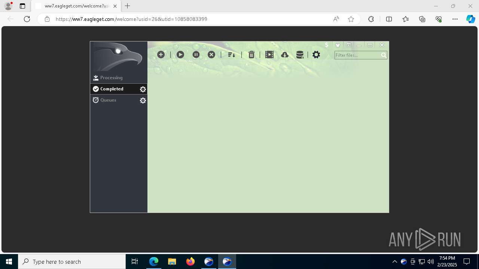Click the magnifier icon in the filter box
479x269 pixels.
pyautogui.click(x=384, y=55)
